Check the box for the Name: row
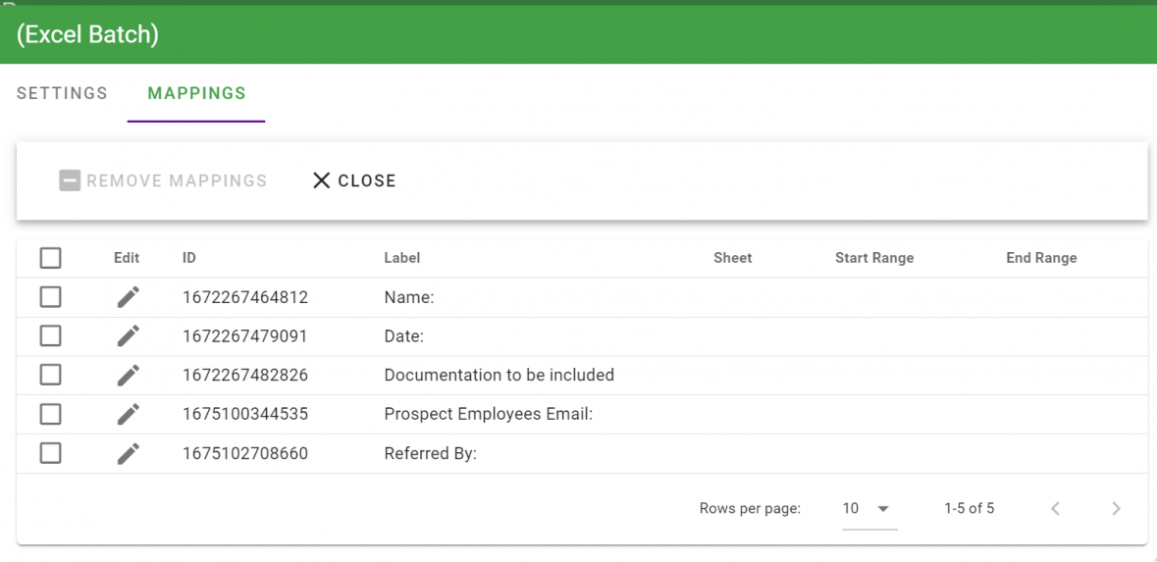Screen dimensions: 1157x562 tap(51, 297)
